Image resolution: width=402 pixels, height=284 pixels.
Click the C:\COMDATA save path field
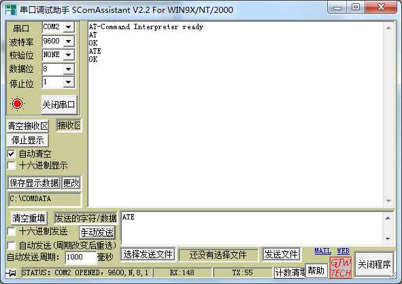(x=45, y=199)
